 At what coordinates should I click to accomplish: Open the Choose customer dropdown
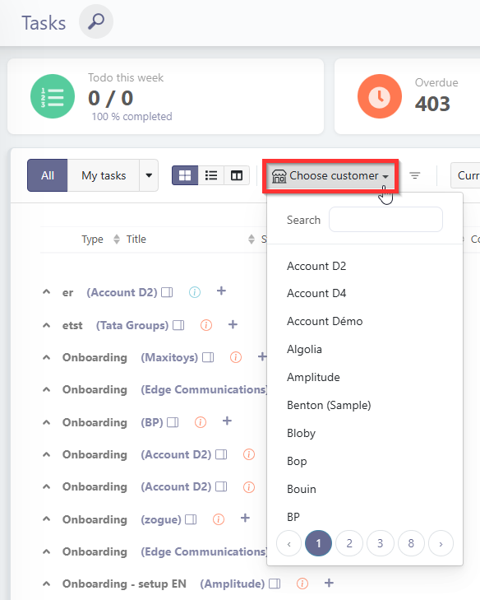(x=330, y=176)
